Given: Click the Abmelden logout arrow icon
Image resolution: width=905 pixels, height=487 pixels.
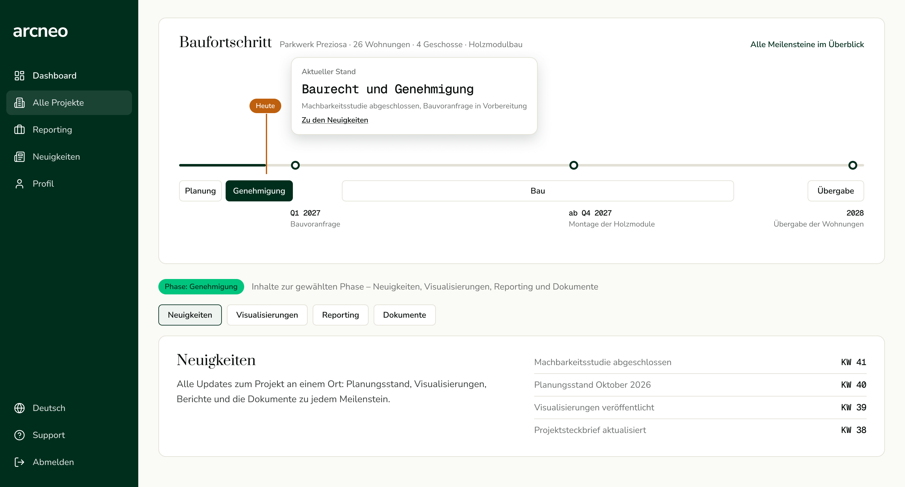Looking at the screenshot, I should point(19,462).
